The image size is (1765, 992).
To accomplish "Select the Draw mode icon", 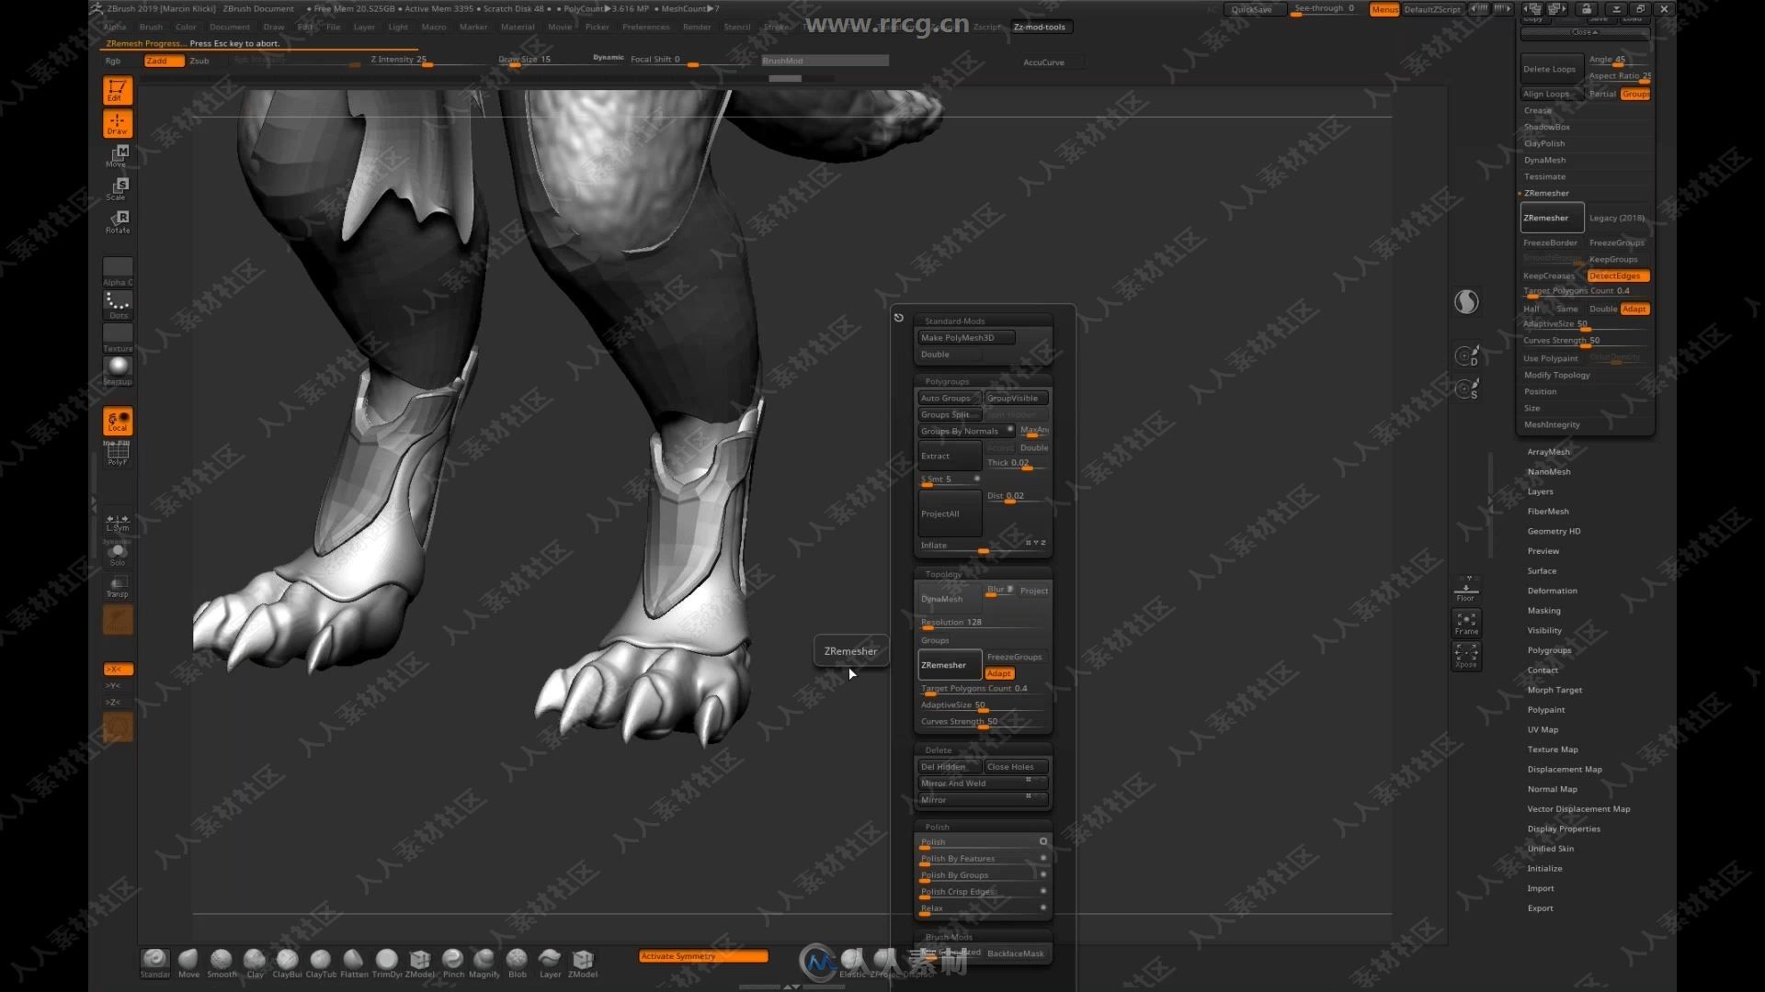I will [118, 124].
